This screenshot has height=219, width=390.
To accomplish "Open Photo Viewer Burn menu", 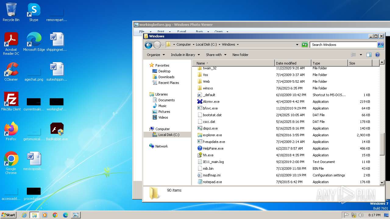I will tap(199, 31).
